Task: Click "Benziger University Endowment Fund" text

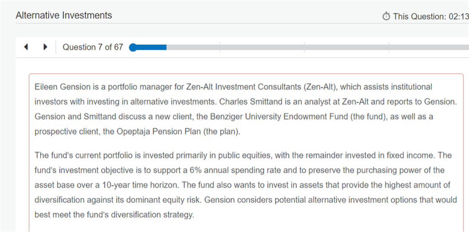Action: [x=284, y=116]
